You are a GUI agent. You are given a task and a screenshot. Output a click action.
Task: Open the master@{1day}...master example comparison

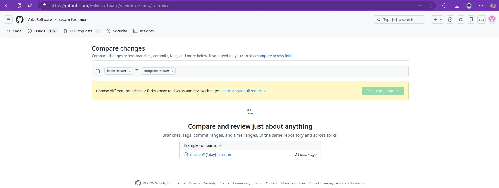click(x=211, y=155)
